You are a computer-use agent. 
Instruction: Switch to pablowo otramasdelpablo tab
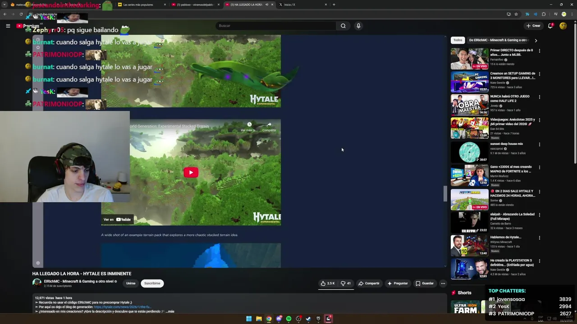tap(195, 4)
